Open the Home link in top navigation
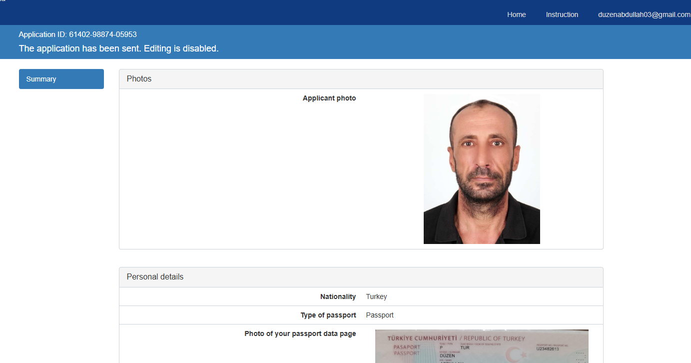This screenshot has width=691, height=363. coord(516,14)
